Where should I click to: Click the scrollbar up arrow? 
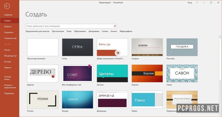click(220, 37)
